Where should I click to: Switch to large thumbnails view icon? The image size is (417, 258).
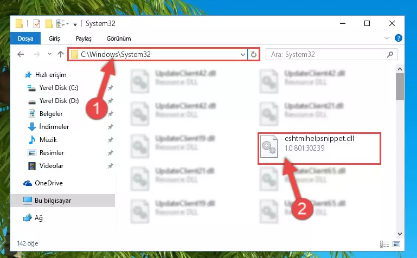396,244
